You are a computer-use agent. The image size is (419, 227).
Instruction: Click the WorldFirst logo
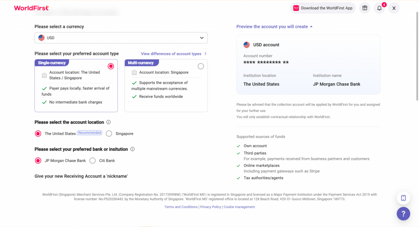pos(32,8)
